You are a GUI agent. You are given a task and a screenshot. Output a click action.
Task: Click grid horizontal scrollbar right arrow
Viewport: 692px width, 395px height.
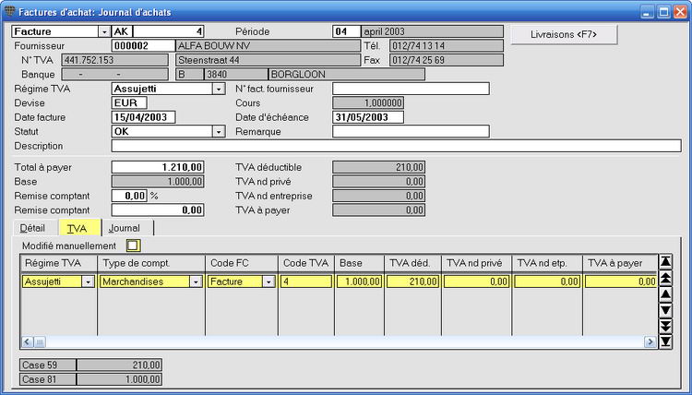650,341
